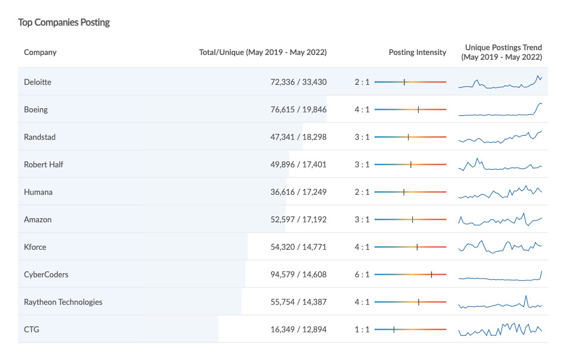Select the Boeing company name
Image resolution: width=566 pixels, height=361 pixels.
[x=36, y=109]
